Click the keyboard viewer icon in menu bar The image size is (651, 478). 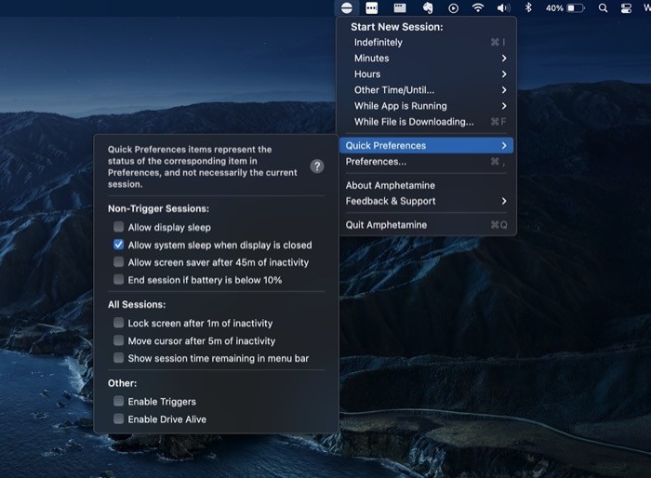click(x=400, y=7)
